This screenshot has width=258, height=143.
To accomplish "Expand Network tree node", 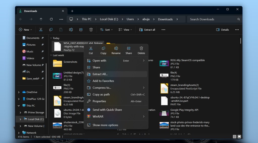I will pyautogui.click(x=19, y=133).
